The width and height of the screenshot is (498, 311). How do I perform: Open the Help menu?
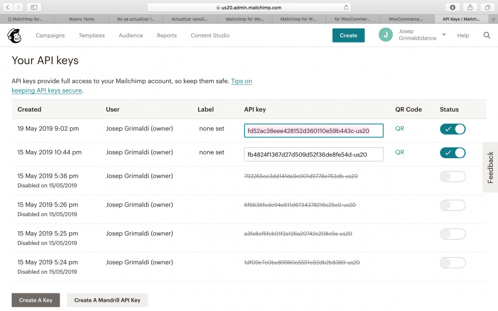[463, 36]
